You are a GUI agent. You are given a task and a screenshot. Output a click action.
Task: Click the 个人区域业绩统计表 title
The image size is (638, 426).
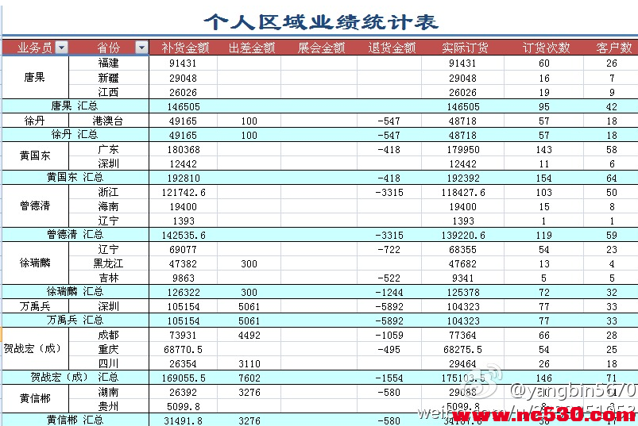[x=320, y=21]
